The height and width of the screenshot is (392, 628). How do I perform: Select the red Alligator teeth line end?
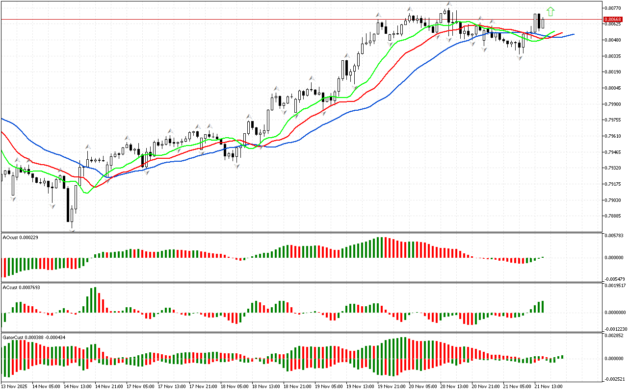pyautogui.click(x=562, y=33)
